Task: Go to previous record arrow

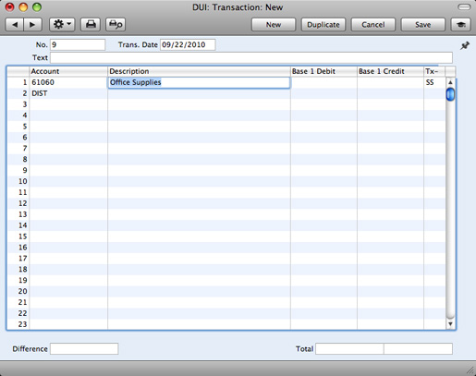Action: coord(15,25)
